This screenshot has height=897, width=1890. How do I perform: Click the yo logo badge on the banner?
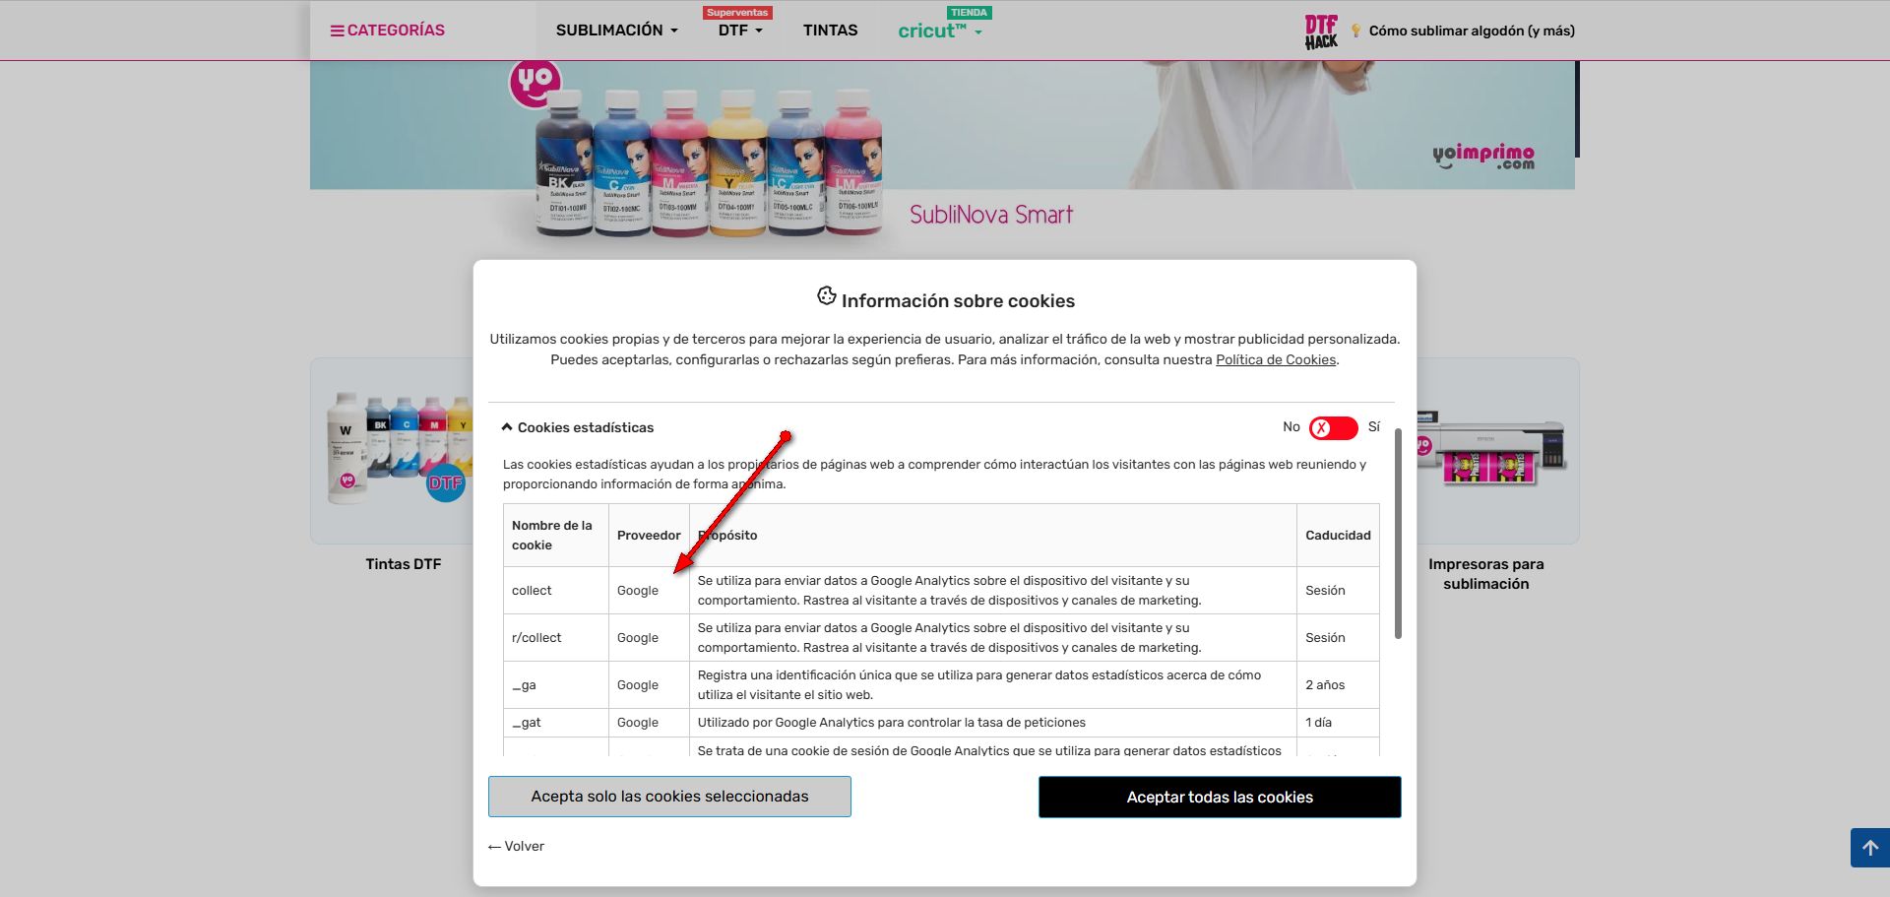pos(535,83)
